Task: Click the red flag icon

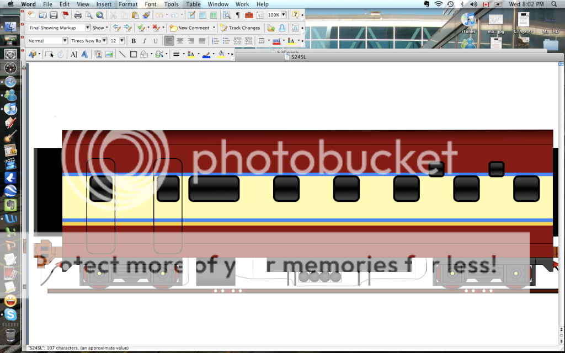Action: (x=65, y=15)
